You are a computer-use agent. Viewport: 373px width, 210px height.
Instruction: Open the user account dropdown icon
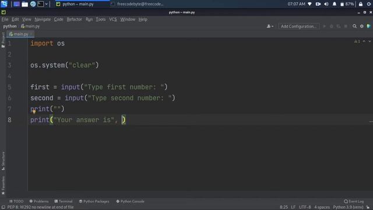pyautogui.click(x=270, y=26)
